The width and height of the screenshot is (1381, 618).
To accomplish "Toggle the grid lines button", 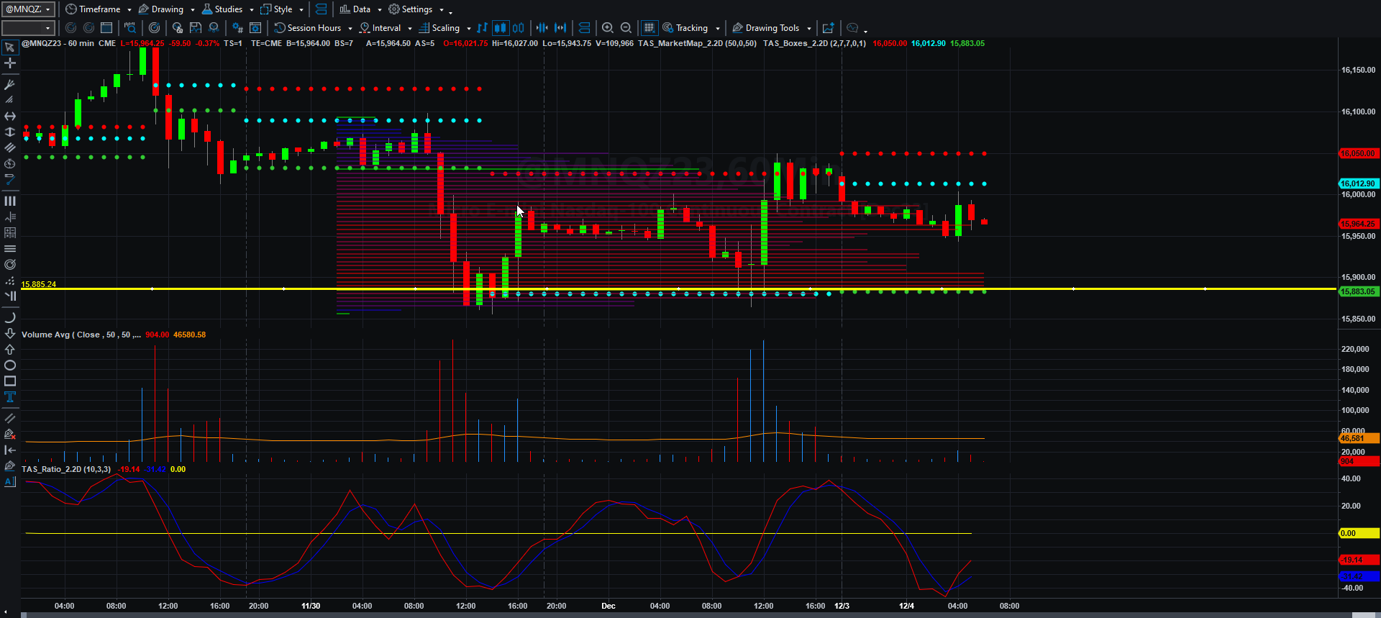I will tap(649, 28).
